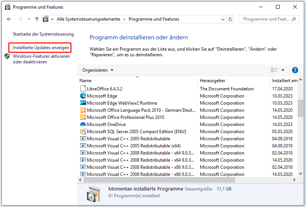The width and height of the screenshot is (306, 207).
Task: Sort list by Herausgeber column header
Action: [x=213, y=81]
